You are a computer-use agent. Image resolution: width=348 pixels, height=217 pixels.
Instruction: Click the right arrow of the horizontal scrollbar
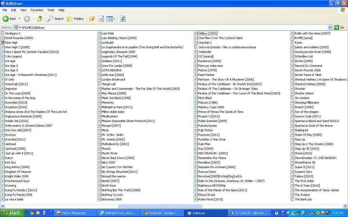[345, 206]
